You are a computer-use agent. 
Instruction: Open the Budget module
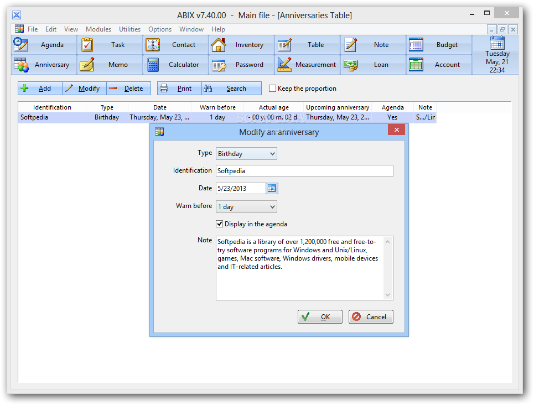pyautogui.click(x=439, y=45)
